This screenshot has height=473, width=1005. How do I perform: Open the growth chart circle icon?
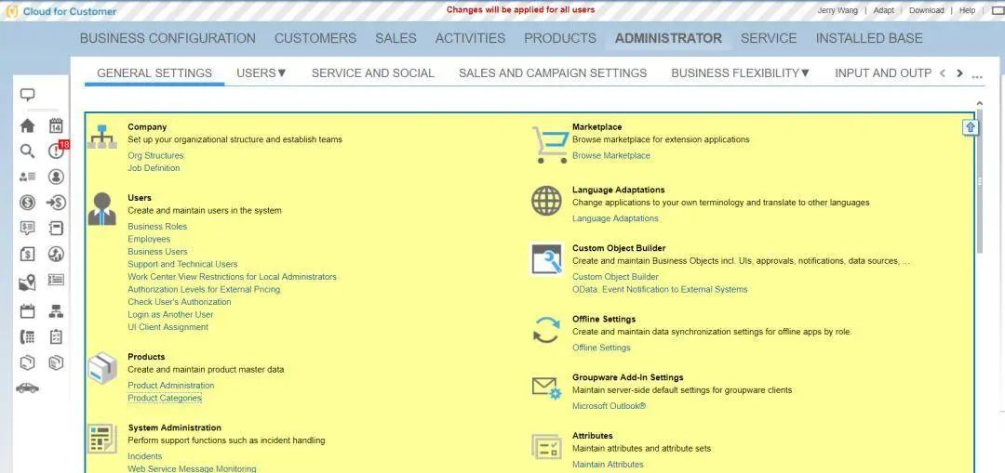click(57, 254)
